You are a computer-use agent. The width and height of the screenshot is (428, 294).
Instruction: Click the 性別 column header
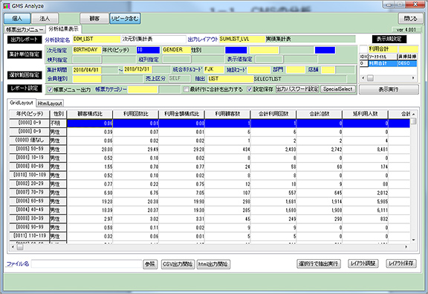(58, 114)
